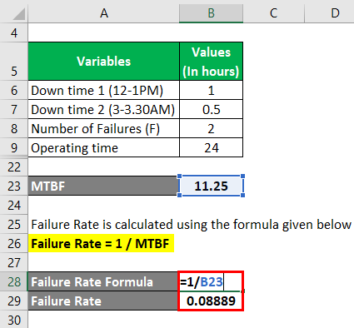Click the Variables header cell

point(104,62)
